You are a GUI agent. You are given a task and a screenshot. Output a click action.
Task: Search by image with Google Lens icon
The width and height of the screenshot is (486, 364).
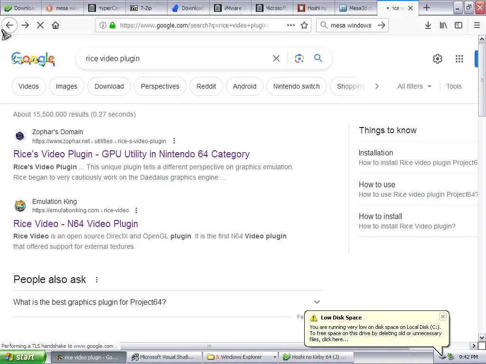pyautogui.click(x=299, y=58)
